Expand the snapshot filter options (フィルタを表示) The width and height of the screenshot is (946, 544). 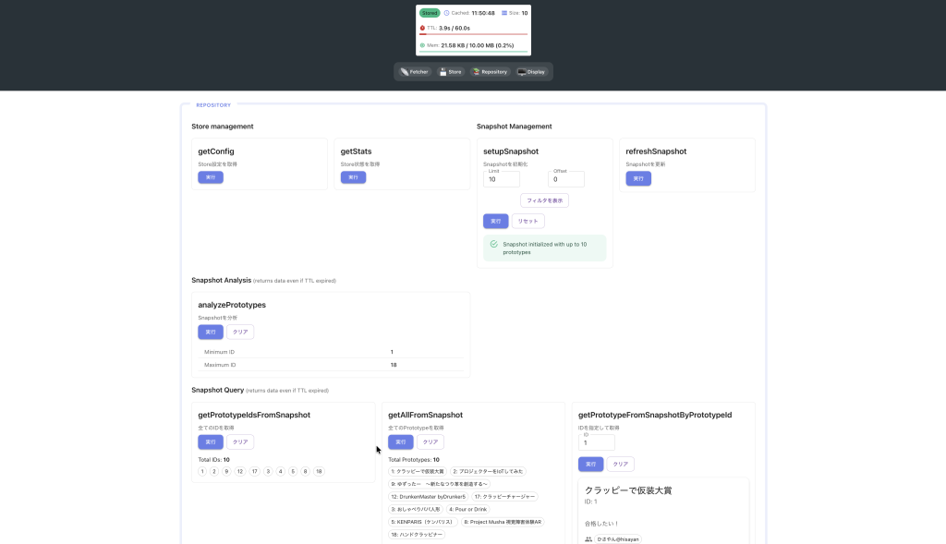tap(544, 200)
